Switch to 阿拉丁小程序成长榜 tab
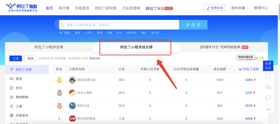 click(136, 47)
